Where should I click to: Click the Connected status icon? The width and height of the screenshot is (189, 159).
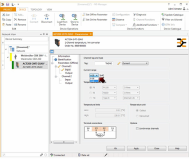[52, 155]
